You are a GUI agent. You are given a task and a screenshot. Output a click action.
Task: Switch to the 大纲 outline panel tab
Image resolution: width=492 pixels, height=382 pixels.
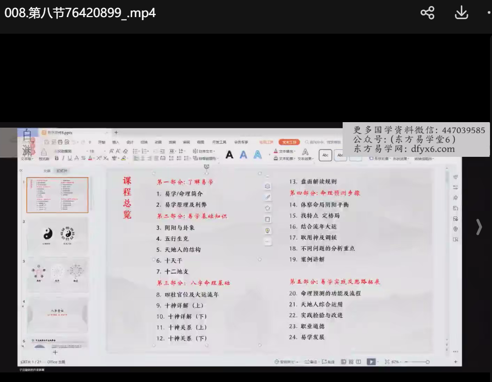coord(47,171)
